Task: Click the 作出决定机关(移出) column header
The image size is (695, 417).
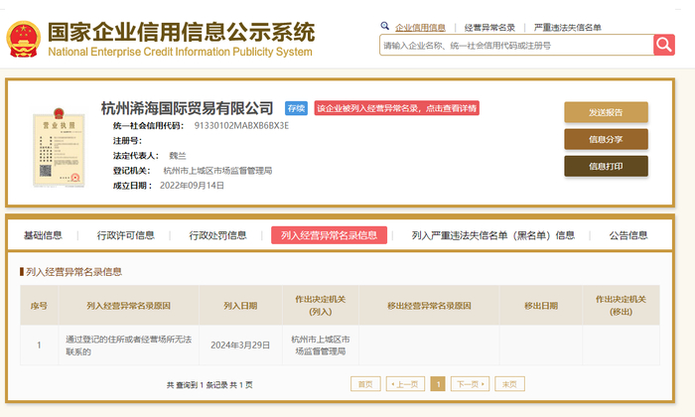Action: tap(621, 306)
